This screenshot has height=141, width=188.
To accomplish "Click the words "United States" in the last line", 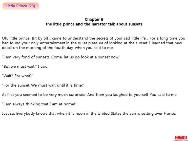I will (110, 113).
